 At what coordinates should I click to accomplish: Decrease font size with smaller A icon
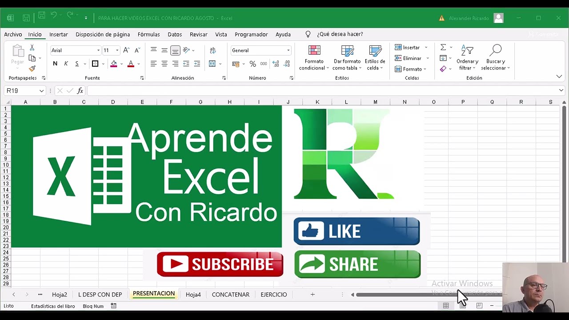(x=137, y=50)
